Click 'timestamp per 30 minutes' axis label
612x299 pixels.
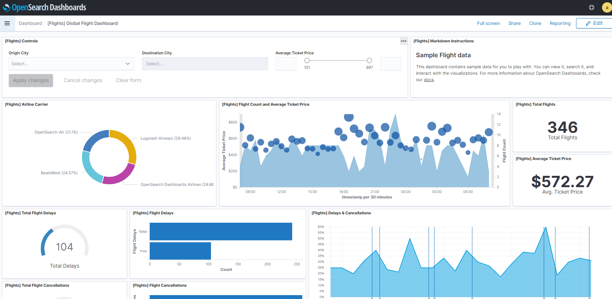(367, 197)
